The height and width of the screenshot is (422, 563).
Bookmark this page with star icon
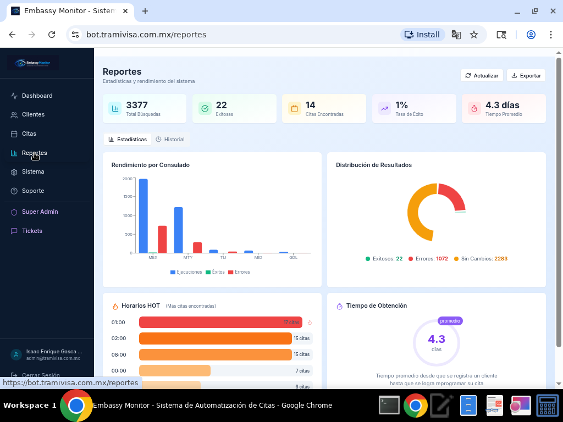click(474, 35)
